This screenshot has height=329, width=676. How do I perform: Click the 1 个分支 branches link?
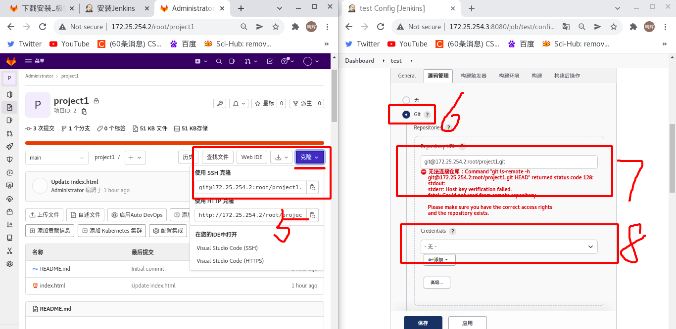pos(76,128)
